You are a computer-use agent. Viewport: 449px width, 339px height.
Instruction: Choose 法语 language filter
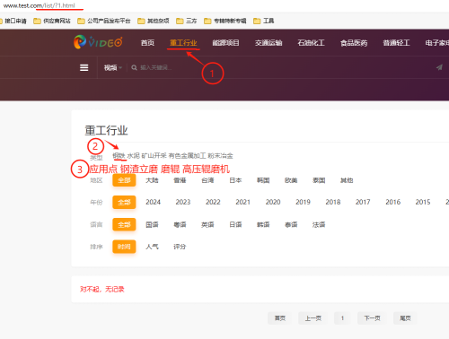pos(319,224)
